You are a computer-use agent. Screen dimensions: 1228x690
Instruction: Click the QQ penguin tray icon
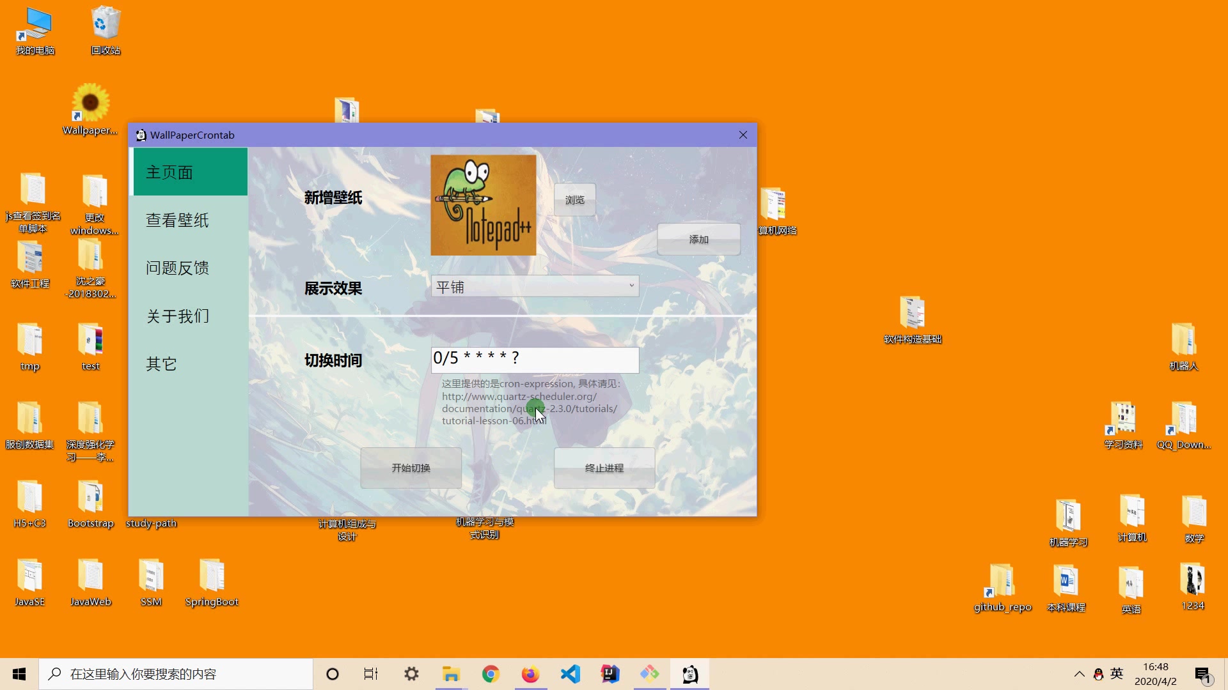tap(1098, 674)
